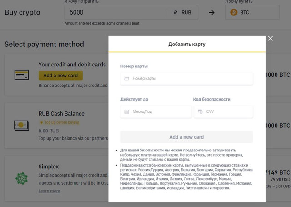Viewport: 291px width, 207px height.
Task: Click the Месяц/Год expiry field
Action: [x=156, y=111]
